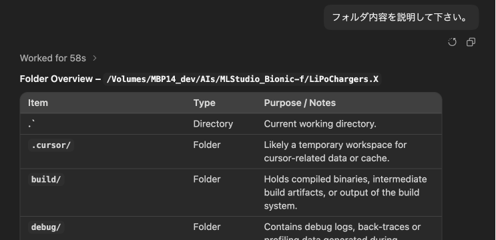Click the Directory type cell
Screen dimensions: 496x240
click(x=213, y=124)
